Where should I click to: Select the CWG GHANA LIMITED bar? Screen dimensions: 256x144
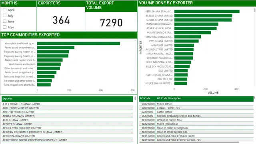tap(186, 41)
